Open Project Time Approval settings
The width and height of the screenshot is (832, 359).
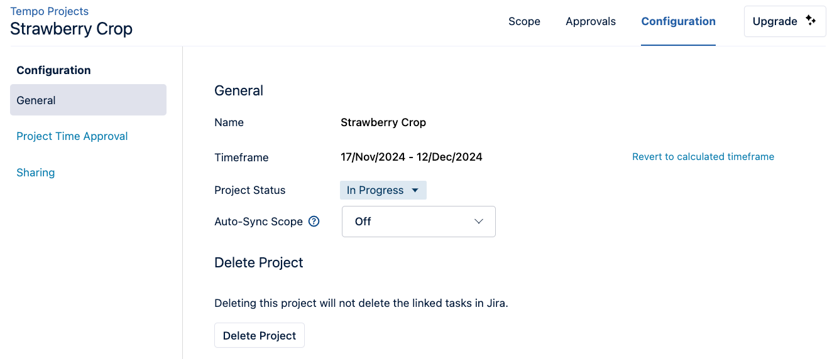tap(72, 136)
